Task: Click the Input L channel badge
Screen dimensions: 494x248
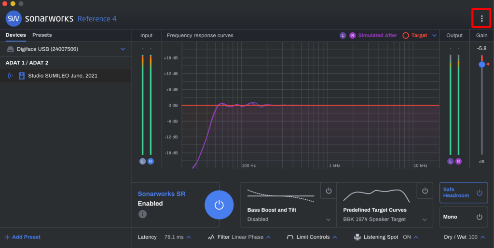Action: [x=142, y=161]
